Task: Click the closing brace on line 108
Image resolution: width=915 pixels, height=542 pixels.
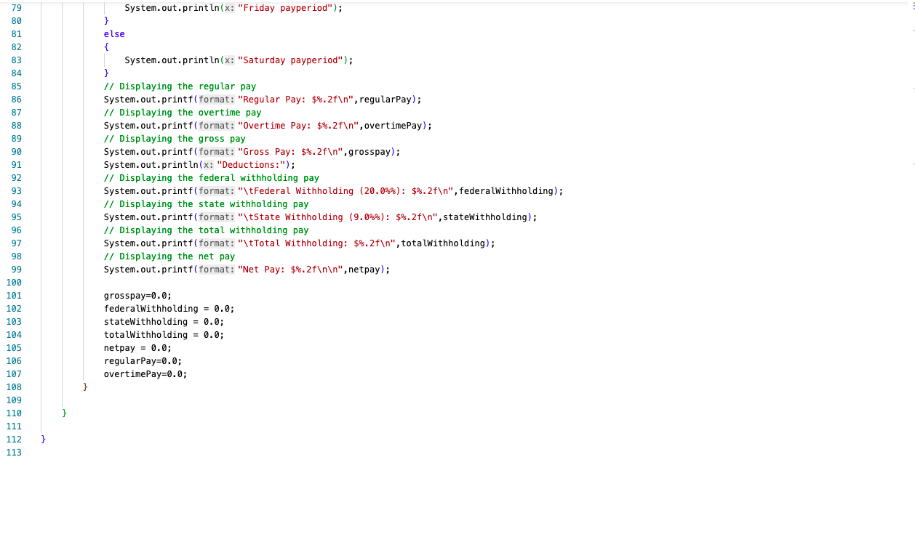Action: [x=84, y=387]
